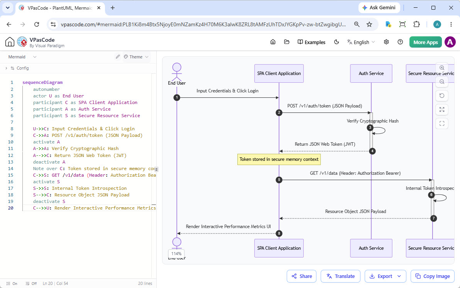460x288 pixels.
Task: Click line number 12 in the gutter
Action: tap(11, 155)
